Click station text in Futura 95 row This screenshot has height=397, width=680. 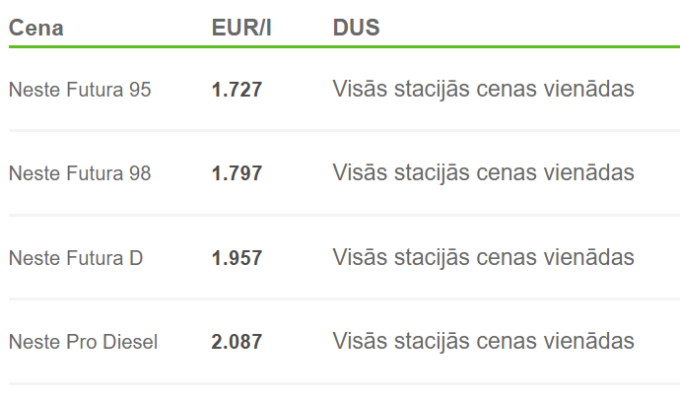[x=484, y=90]
